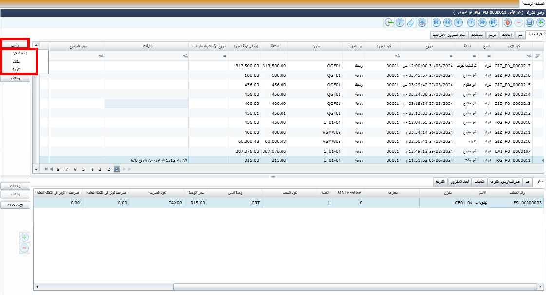This screenshot has width=546, height=295.
Task: Click the clock calendar icon in toolbar
Action: pyautogui.click(x=389, y=22)
